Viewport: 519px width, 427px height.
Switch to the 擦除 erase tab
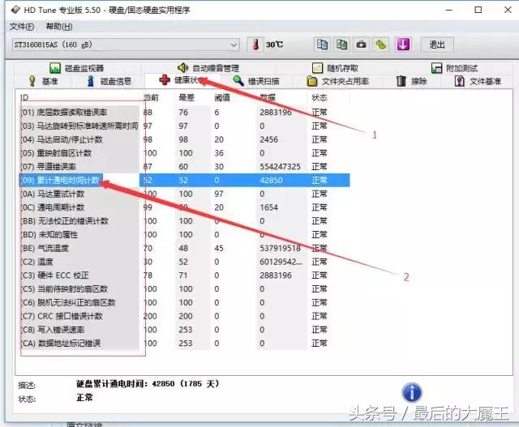412,81
